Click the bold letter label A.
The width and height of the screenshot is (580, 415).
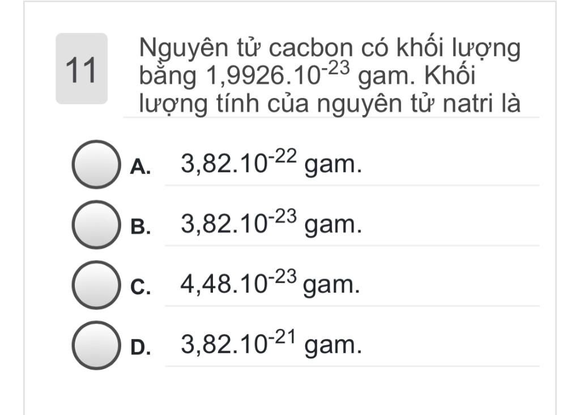tap(140, 167)
